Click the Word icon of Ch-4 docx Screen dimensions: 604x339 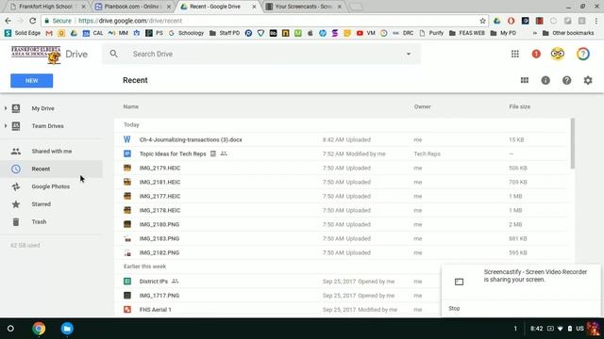(x=127, y=139)
